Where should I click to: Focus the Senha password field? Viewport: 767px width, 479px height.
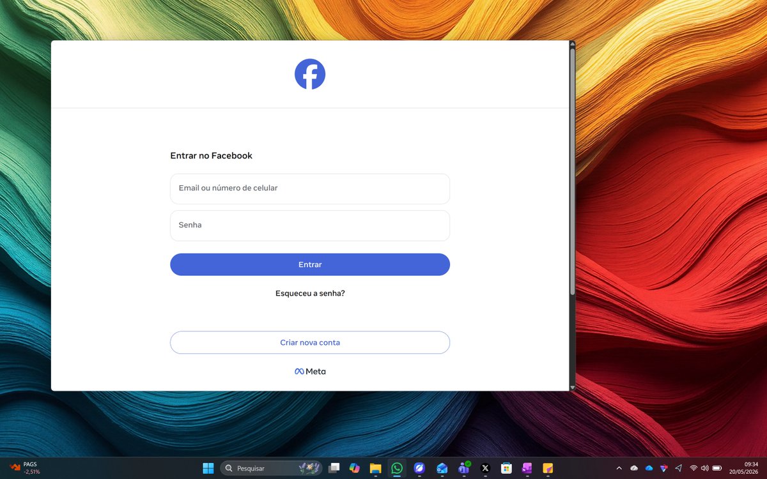(x=310, y=225)
